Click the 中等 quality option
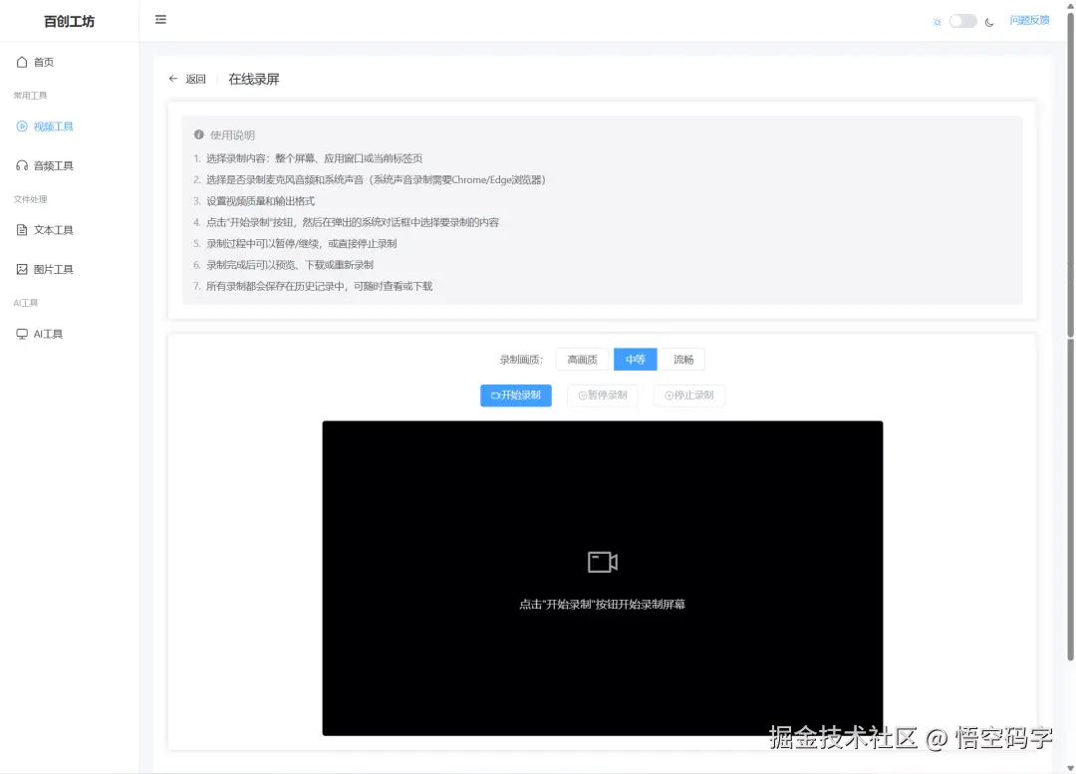The width and height of the screenshot is (1076, 774). [x=635, y=359]
